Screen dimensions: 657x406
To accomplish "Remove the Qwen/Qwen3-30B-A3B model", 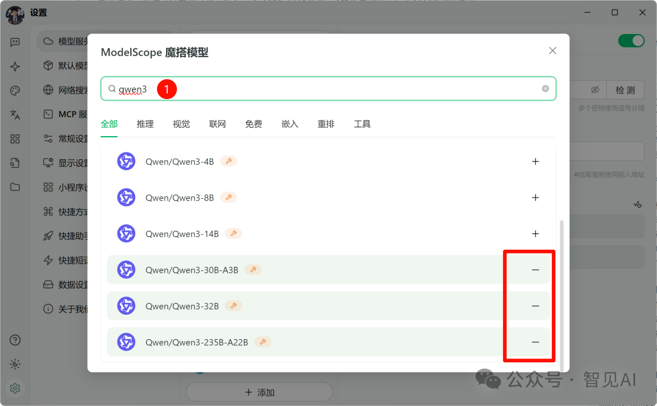I will (535, 270).
